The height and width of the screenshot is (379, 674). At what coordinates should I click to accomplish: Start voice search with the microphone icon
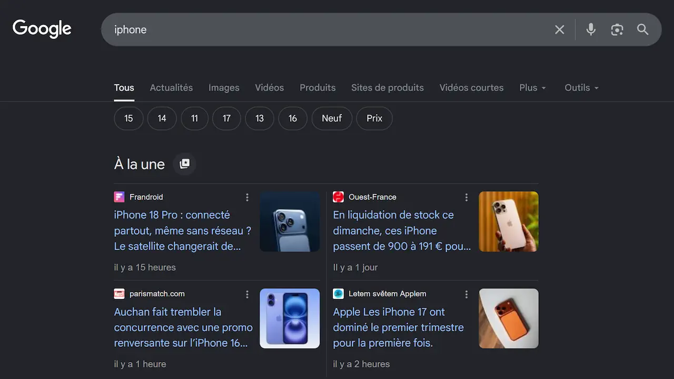click(x=591, y=29)
